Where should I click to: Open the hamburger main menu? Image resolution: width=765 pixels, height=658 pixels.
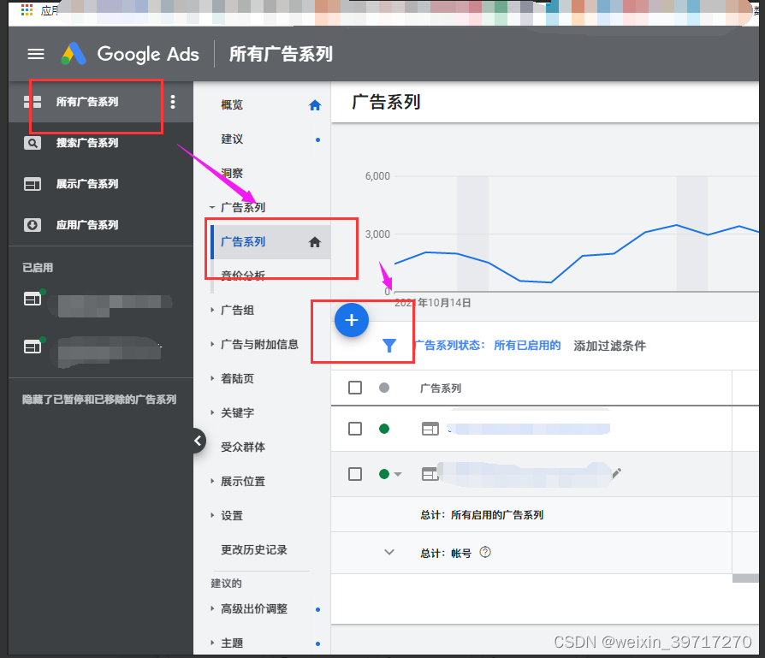coord(36,54)
